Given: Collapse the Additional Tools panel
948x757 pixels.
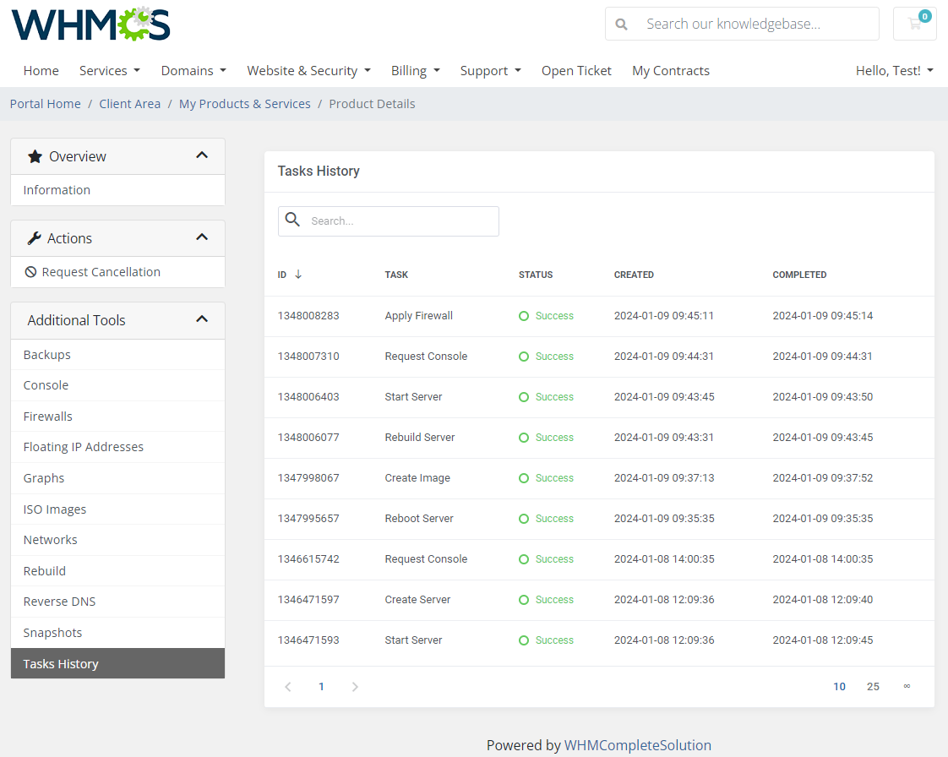Looking at the screenshot, I should (x=202, y=319).
